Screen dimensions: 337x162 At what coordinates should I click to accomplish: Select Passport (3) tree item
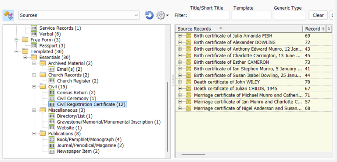coord(52,45)
